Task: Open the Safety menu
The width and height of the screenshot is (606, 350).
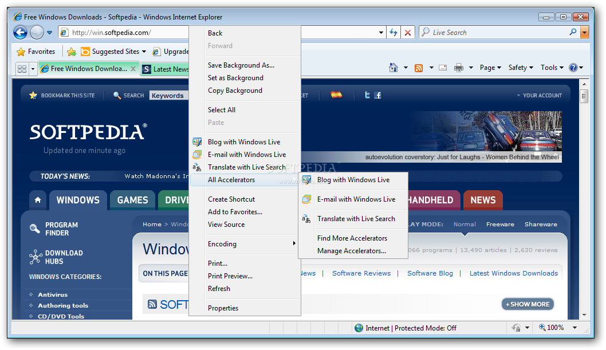Action: tap(521, 68)
